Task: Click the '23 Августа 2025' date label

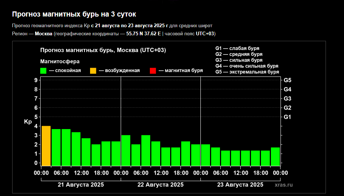Action: (240, 185)
